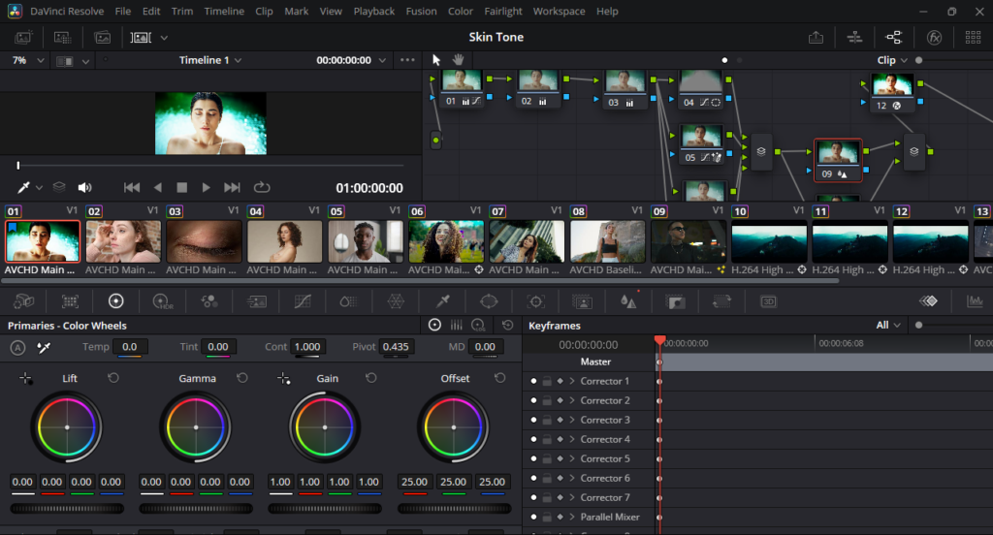Toggle loop playback
The width and height of the screenshot is (993, 535).
[262, 187]
